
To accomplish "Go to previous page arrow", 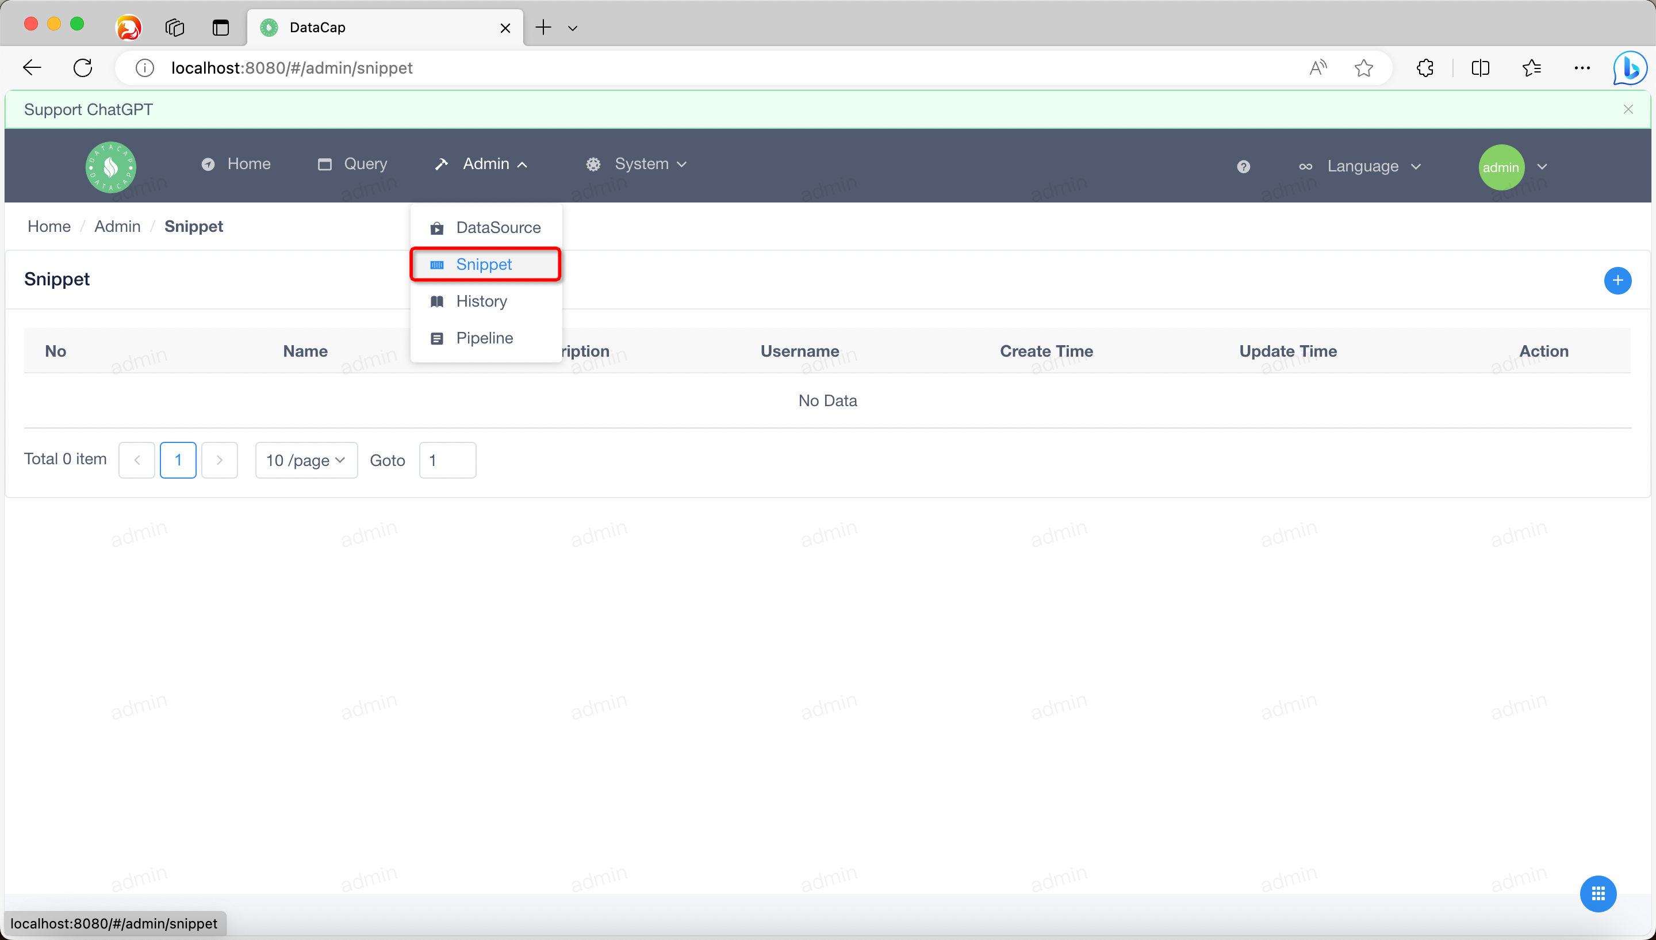I will pos(137,460).
